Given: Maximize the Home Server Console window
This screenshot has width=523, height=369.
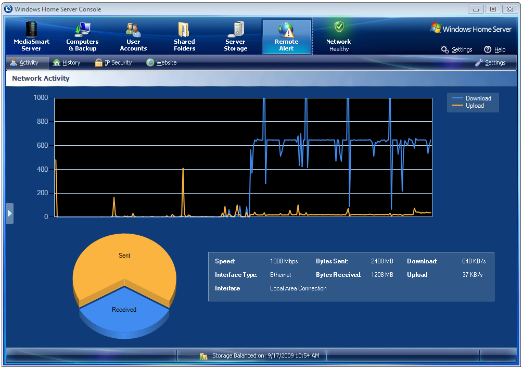Looking at the screenshot, I should (493, 9).
